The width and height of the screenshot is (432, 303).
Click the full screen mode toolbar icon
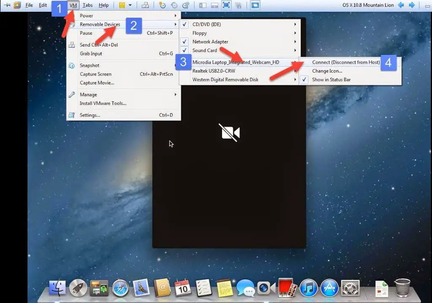[x=226, y=5]
